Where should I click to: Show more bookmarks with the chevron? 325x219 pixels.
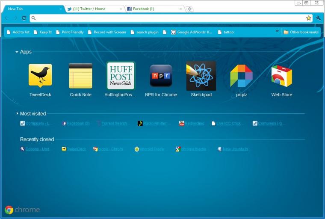[277, 31]
